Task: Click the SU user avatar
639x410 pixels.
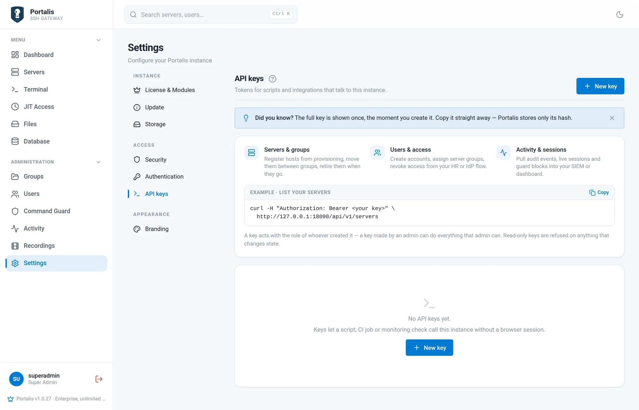Action: tap(16, 379)
